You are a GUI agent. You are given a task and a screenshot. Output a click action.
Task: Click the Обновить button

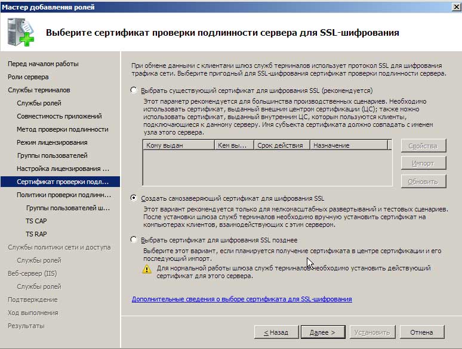point(423,182)
